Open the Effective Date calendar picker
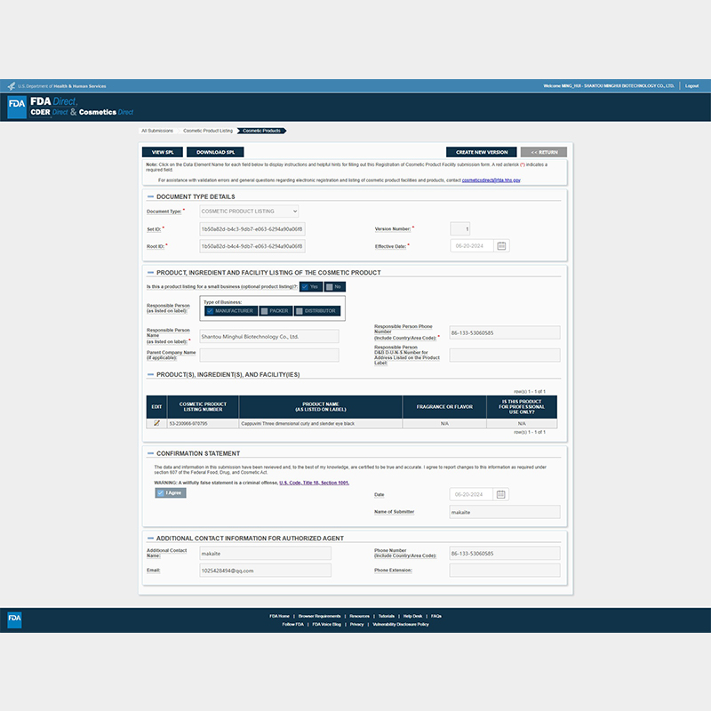The image size is (711, 711). coord(502,246)
